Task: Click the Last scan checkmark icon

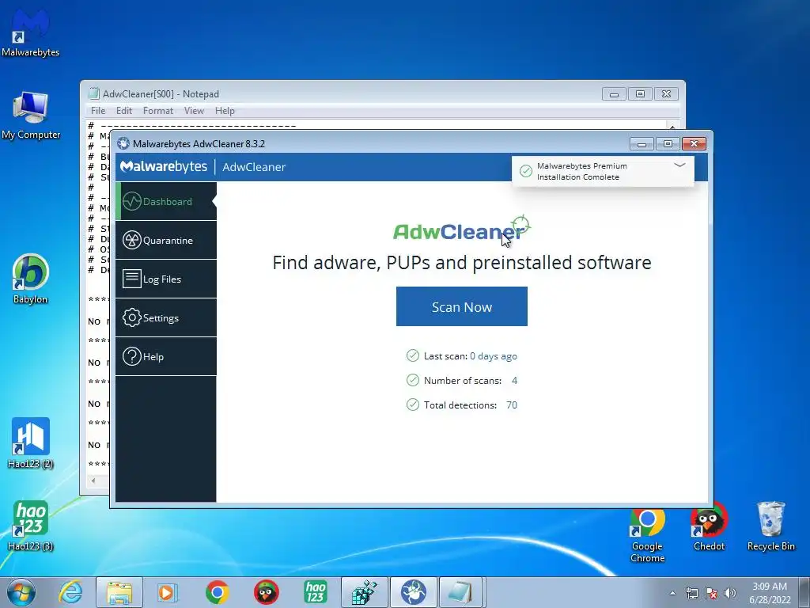Action: tap(413, 355)
